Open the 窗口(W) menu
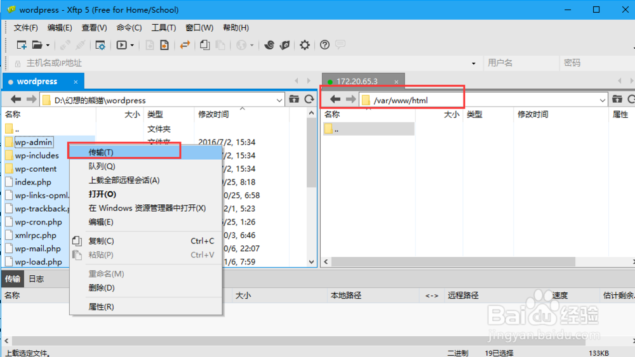 pos(199,27)
